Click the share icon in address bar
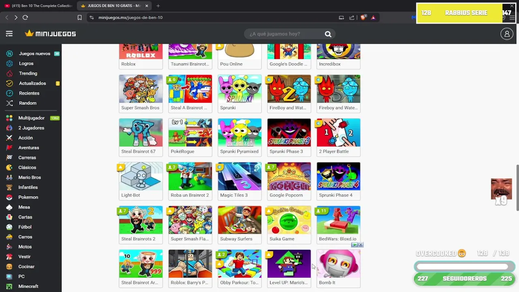 click(352, 17)
